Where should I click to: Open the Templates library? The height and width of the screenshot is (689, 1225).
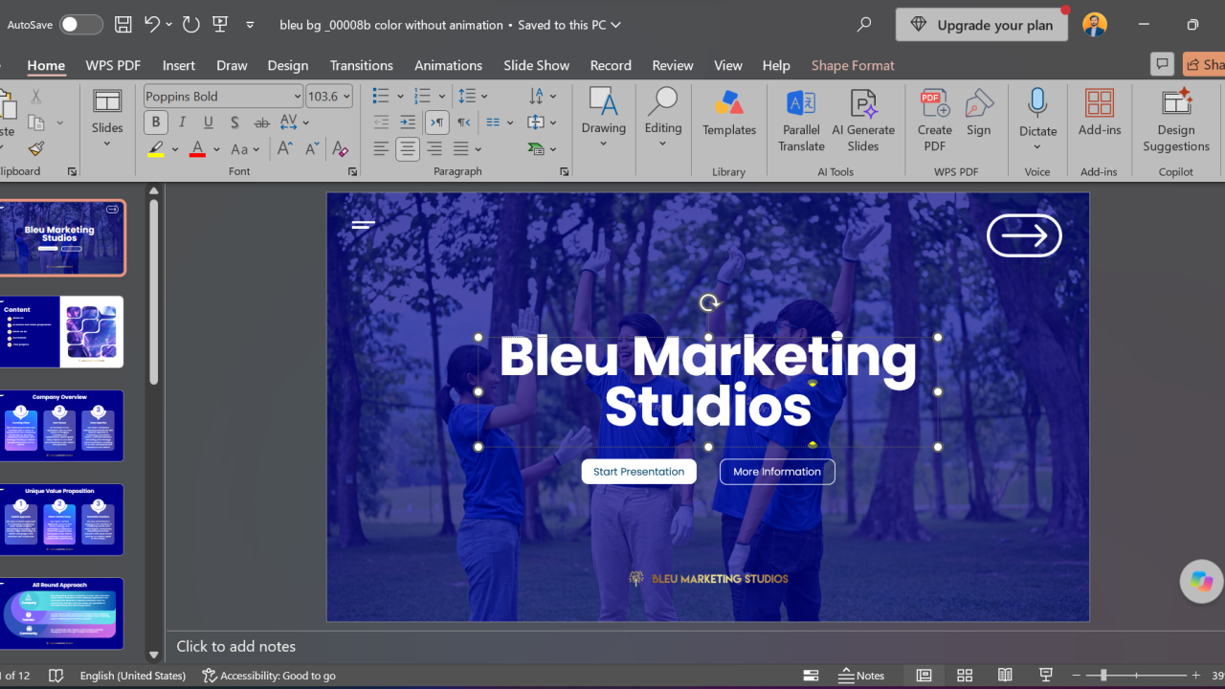(x=729, y=113)
